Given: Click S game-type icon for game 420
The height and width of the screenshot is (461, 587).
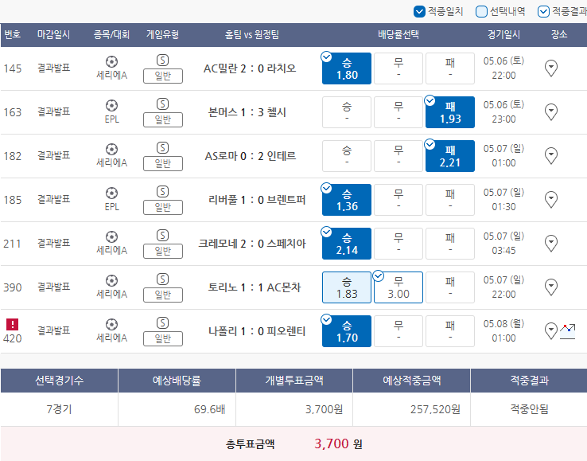Looking at the screenshot, I should point(162,323).
